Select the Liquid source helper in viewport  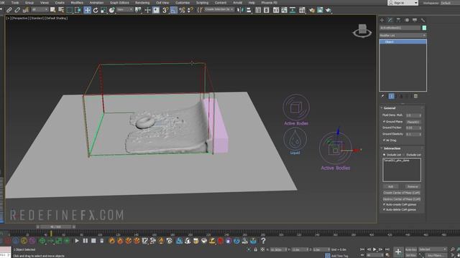click(x=295, y=142)
